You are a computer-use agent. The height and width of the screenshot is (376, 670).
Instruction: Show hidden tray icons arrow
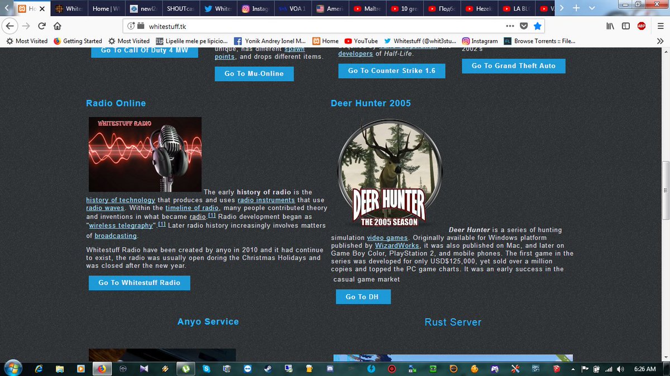574,369
